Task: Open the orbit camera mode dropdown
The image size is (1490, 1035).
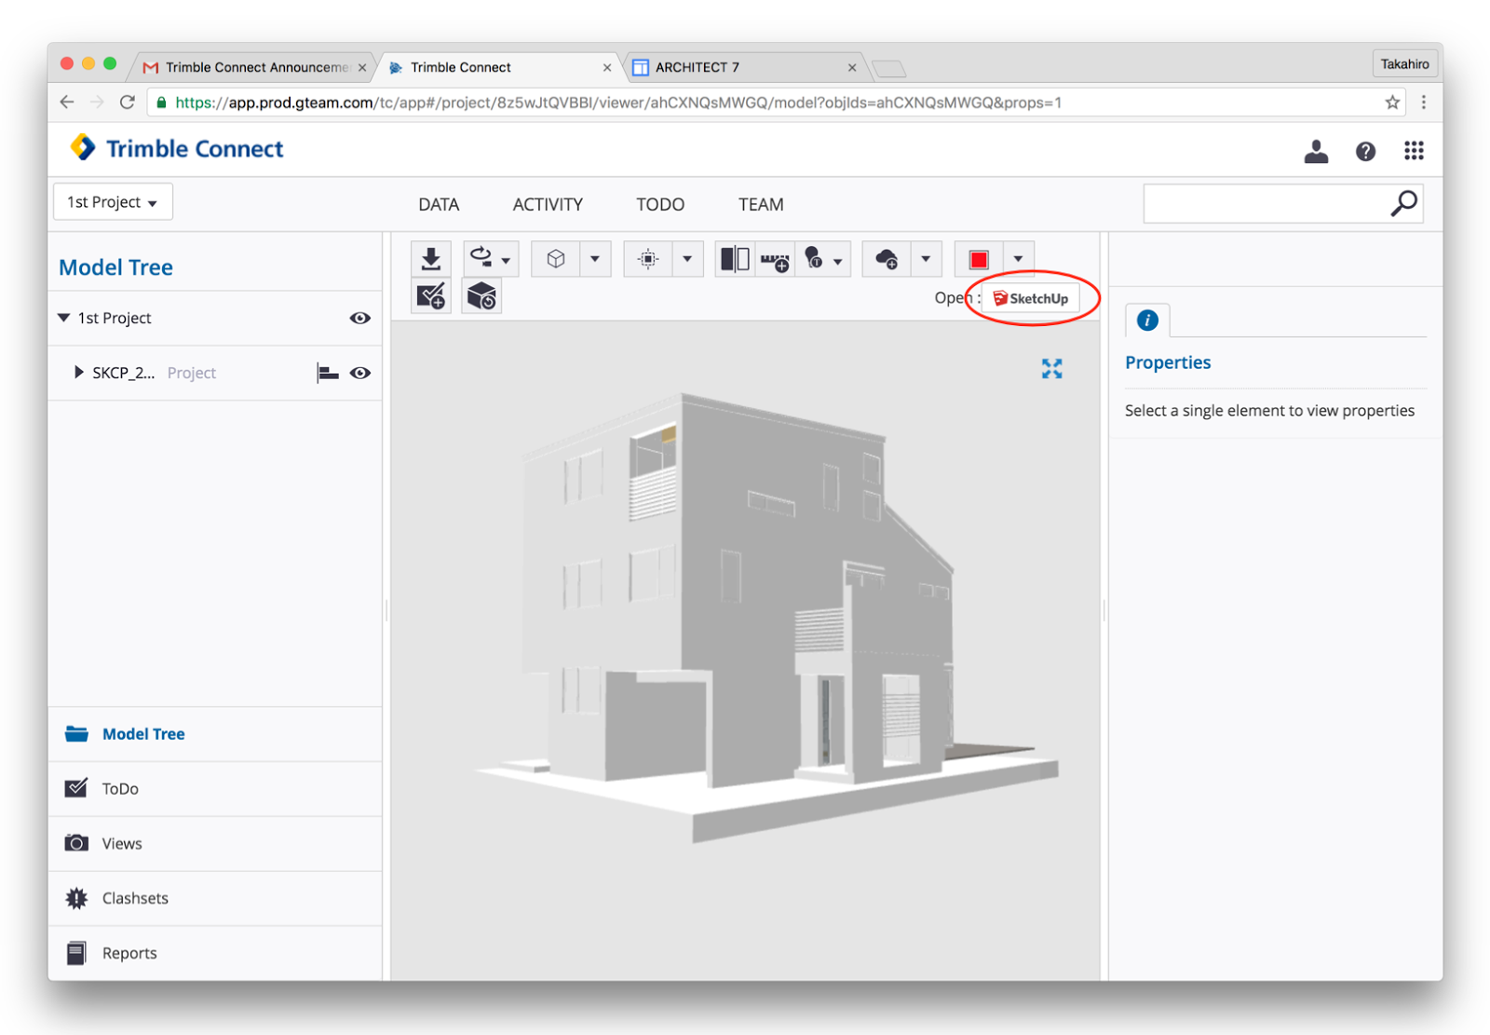Action: [x=506, y=260]
